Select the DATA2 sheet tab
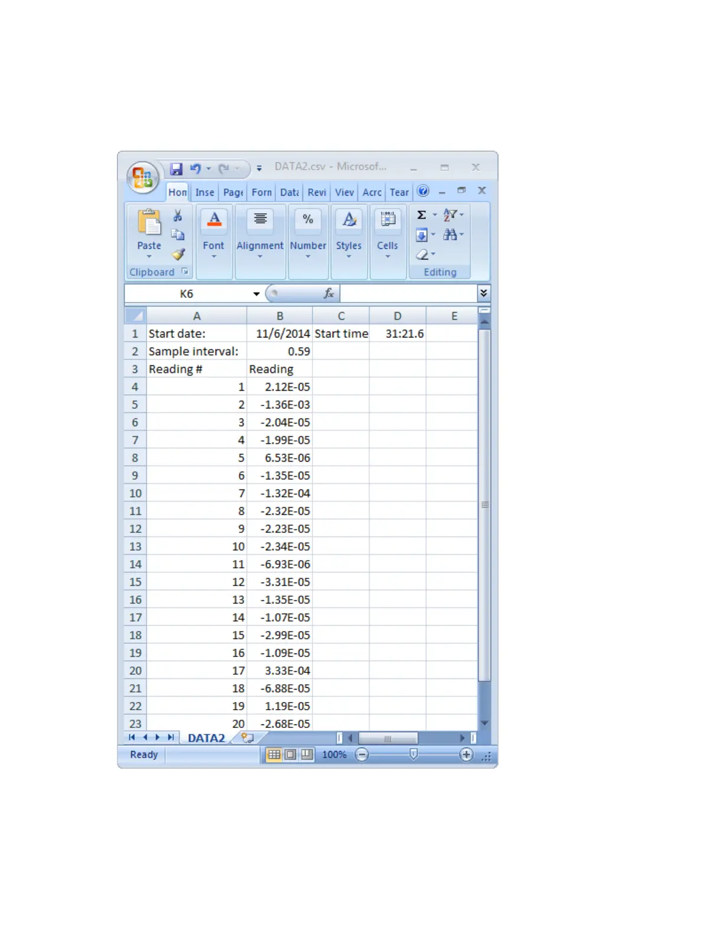Screen dimensions: 723x936 click(206, 738)
